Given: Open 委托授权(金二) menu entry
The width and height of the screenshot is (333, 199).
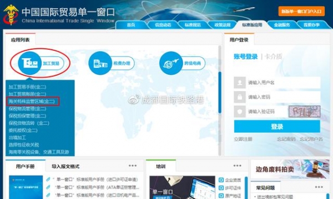Looking at the screenshot, I should point(23,130).
